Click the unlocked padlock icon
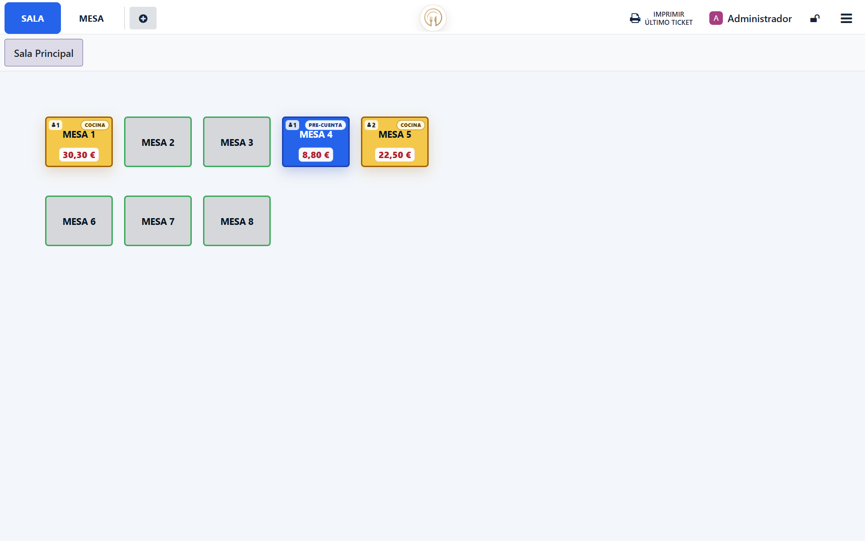Image resolution: width=865 pixels, height=541 pixels. (x=814, y=19)
